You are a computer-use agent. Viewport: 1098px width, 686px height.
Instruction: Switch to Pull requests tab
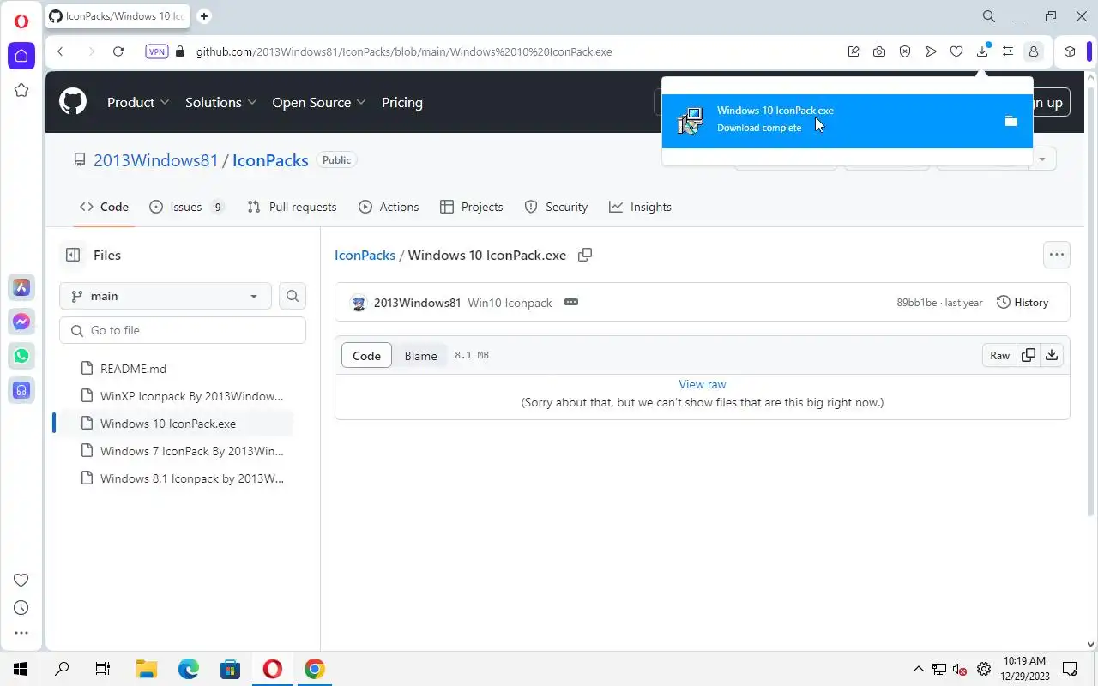tap(292, 207)
